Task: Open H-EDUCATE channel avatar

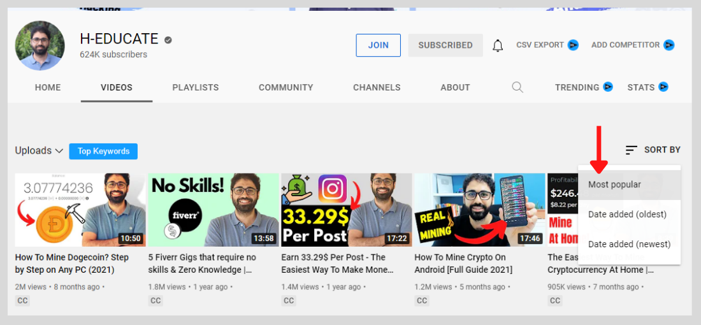Action: click(x=40, y=46)
